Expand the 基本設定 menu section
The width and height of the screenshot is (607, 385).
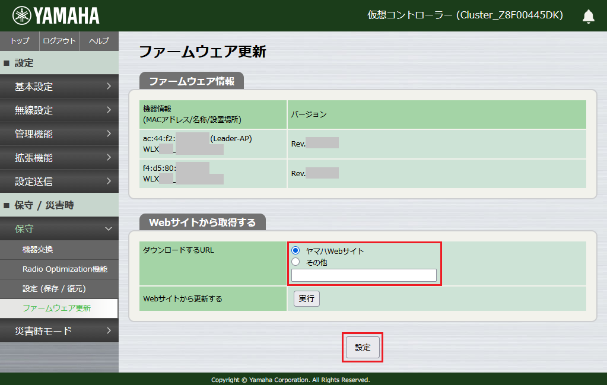pos(59,87)
